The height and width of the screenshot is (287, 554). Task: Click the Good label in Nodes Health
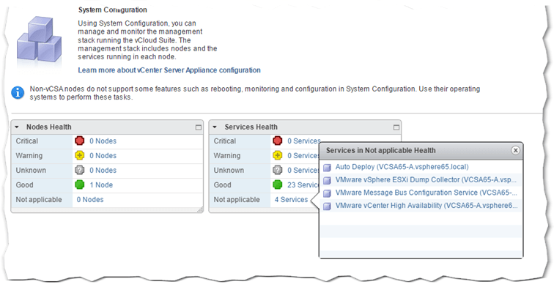24,184
